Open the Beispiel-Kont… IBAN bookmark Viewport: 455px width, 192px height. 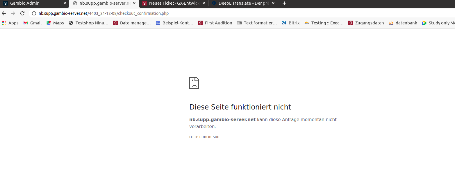coord(174,23)
